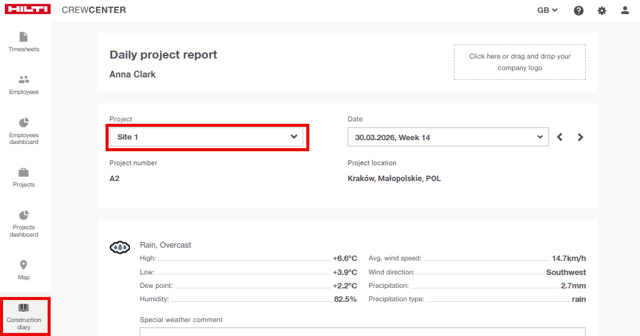Open the Date dropdown for 30.03.2026
The image size is (640, 336).
[x=448, y=137]
